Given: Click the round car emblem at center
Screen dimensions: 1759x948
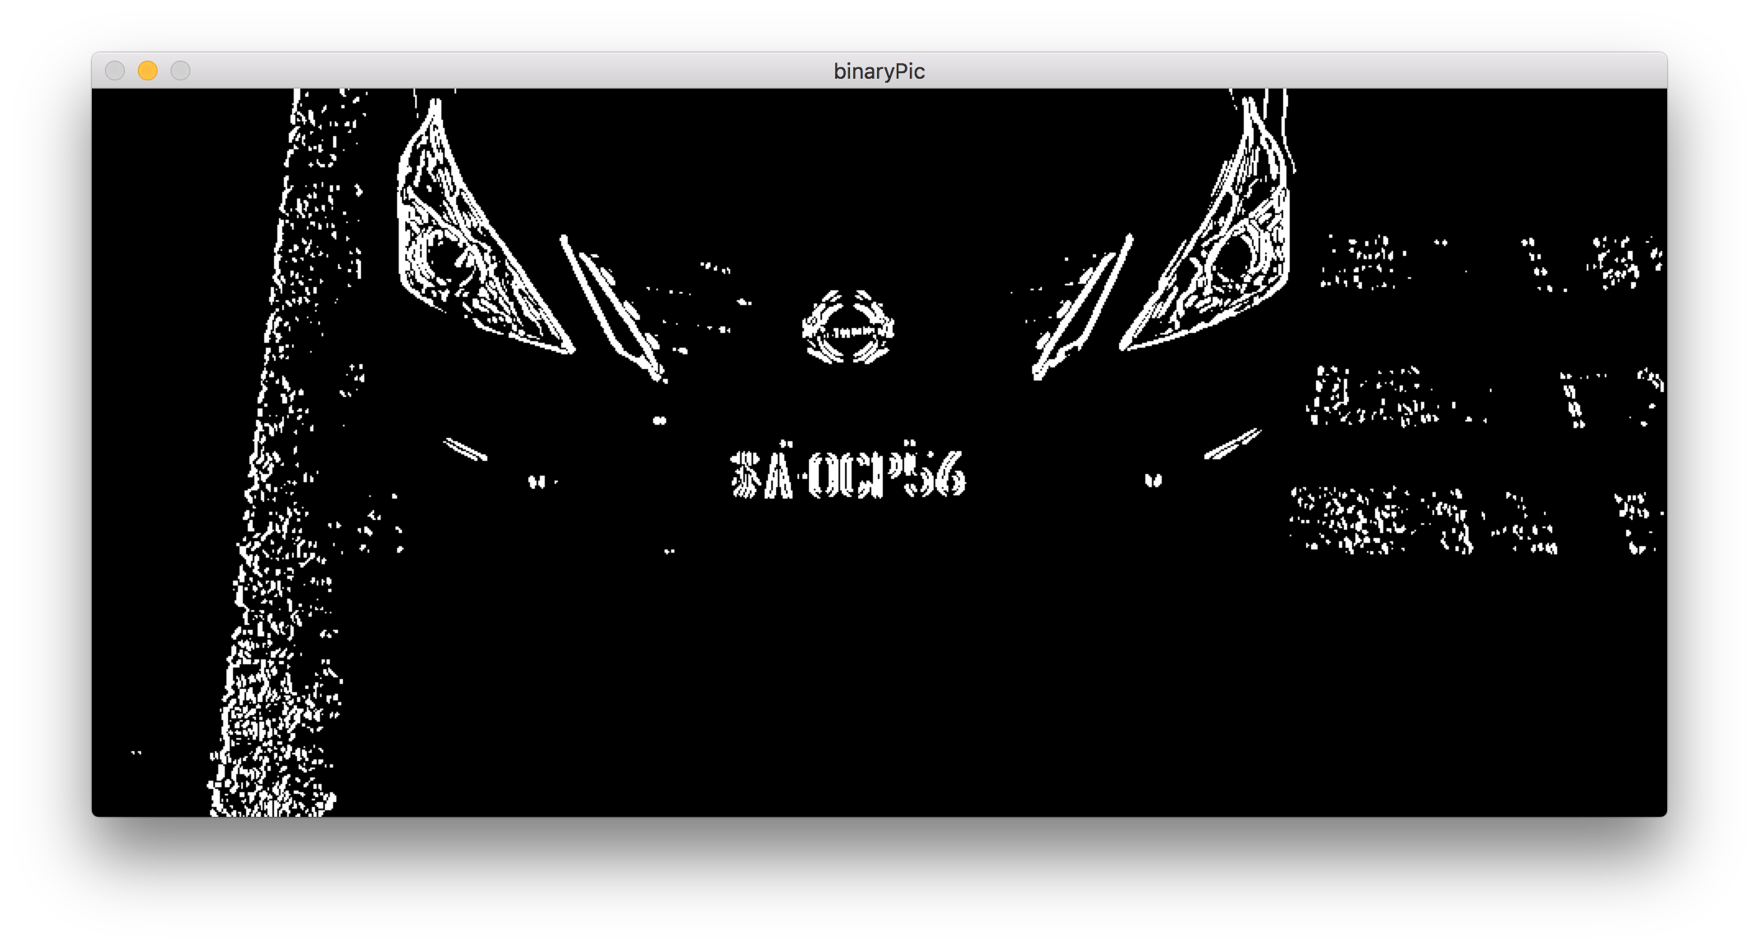Looking at the screenshot, I should click(x=848, y=327).
